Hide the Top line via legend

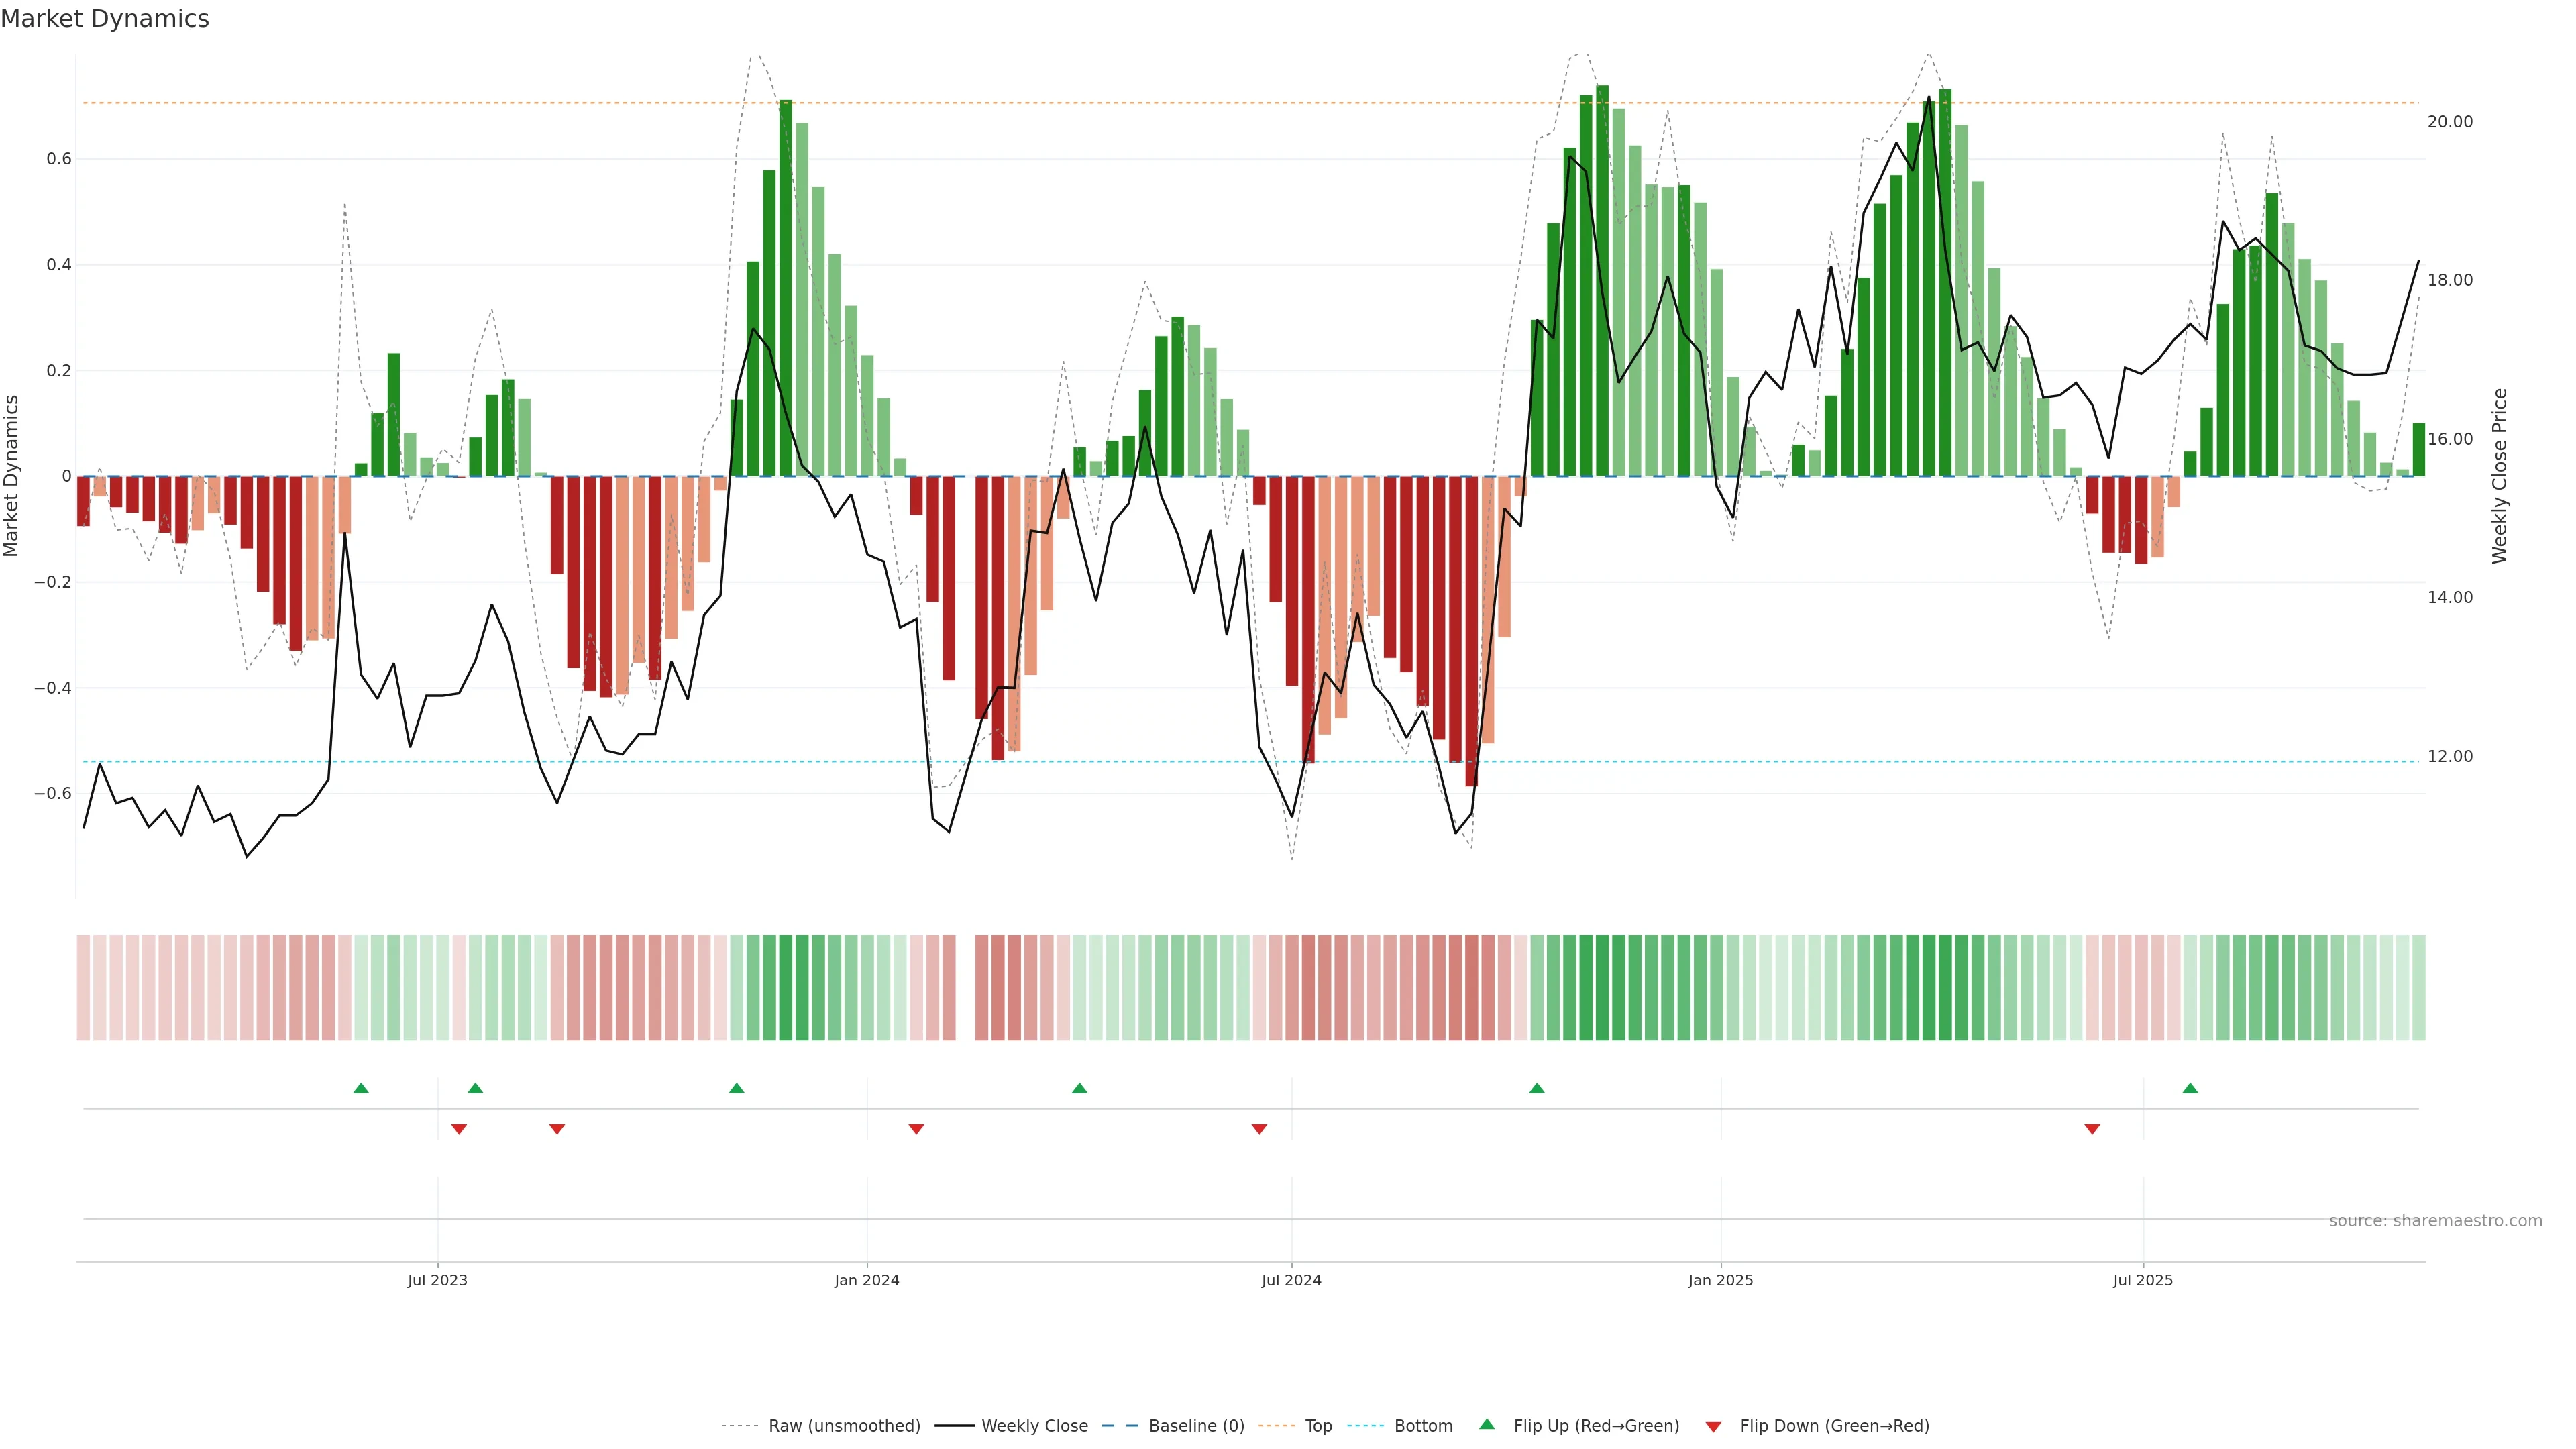[x=1318, y=1426]
